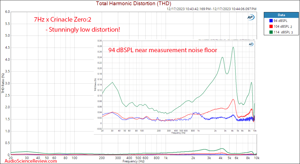Viewport: 300px width, 164px height.
Task: Click the AP logo in main graph
Action: (x=251, y=17)
